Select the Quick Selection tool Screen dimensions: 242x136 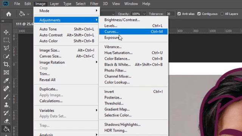click(6, 56)
